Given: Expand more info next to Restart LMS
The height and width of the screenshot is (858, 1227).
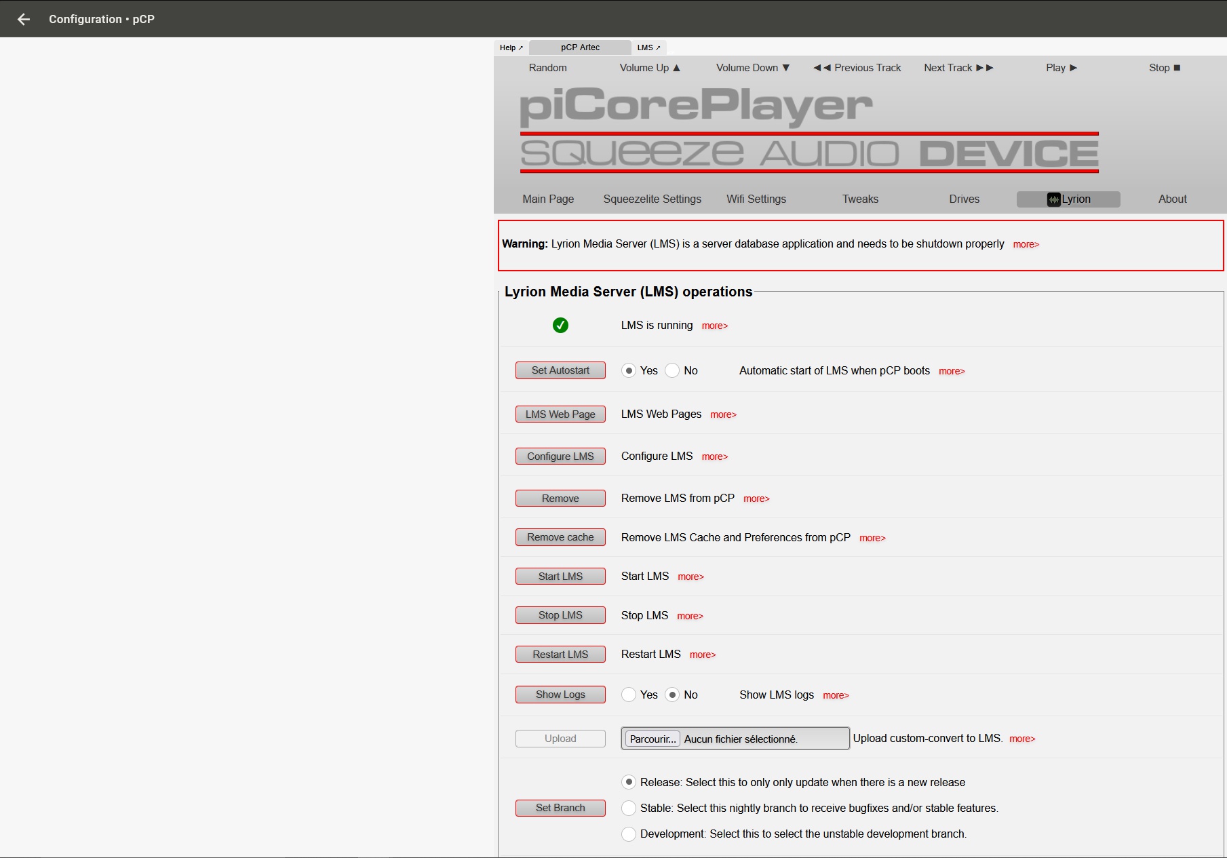Looking at the screenshot, I should (703, 655).
